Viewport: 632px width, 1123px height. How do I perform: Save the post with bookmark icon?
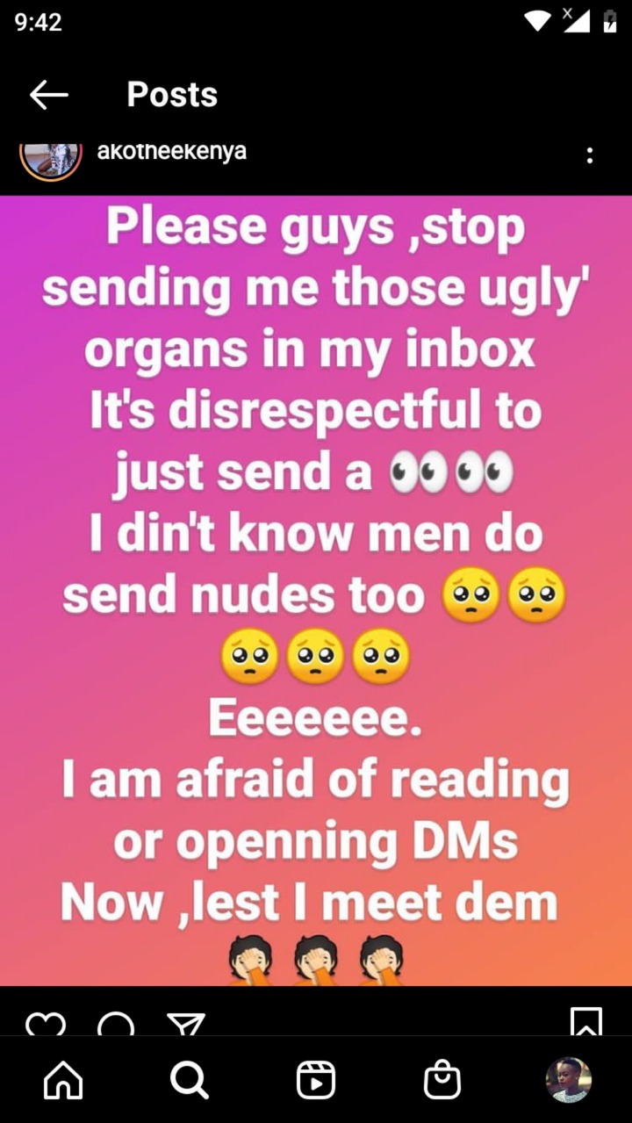[586, 1021]
